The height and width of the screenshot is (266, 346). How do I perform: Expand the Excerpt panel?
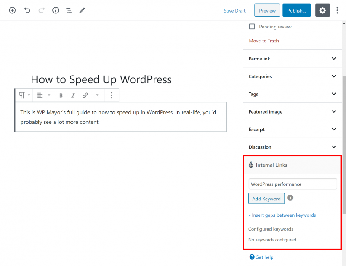[x=292, y=129]
